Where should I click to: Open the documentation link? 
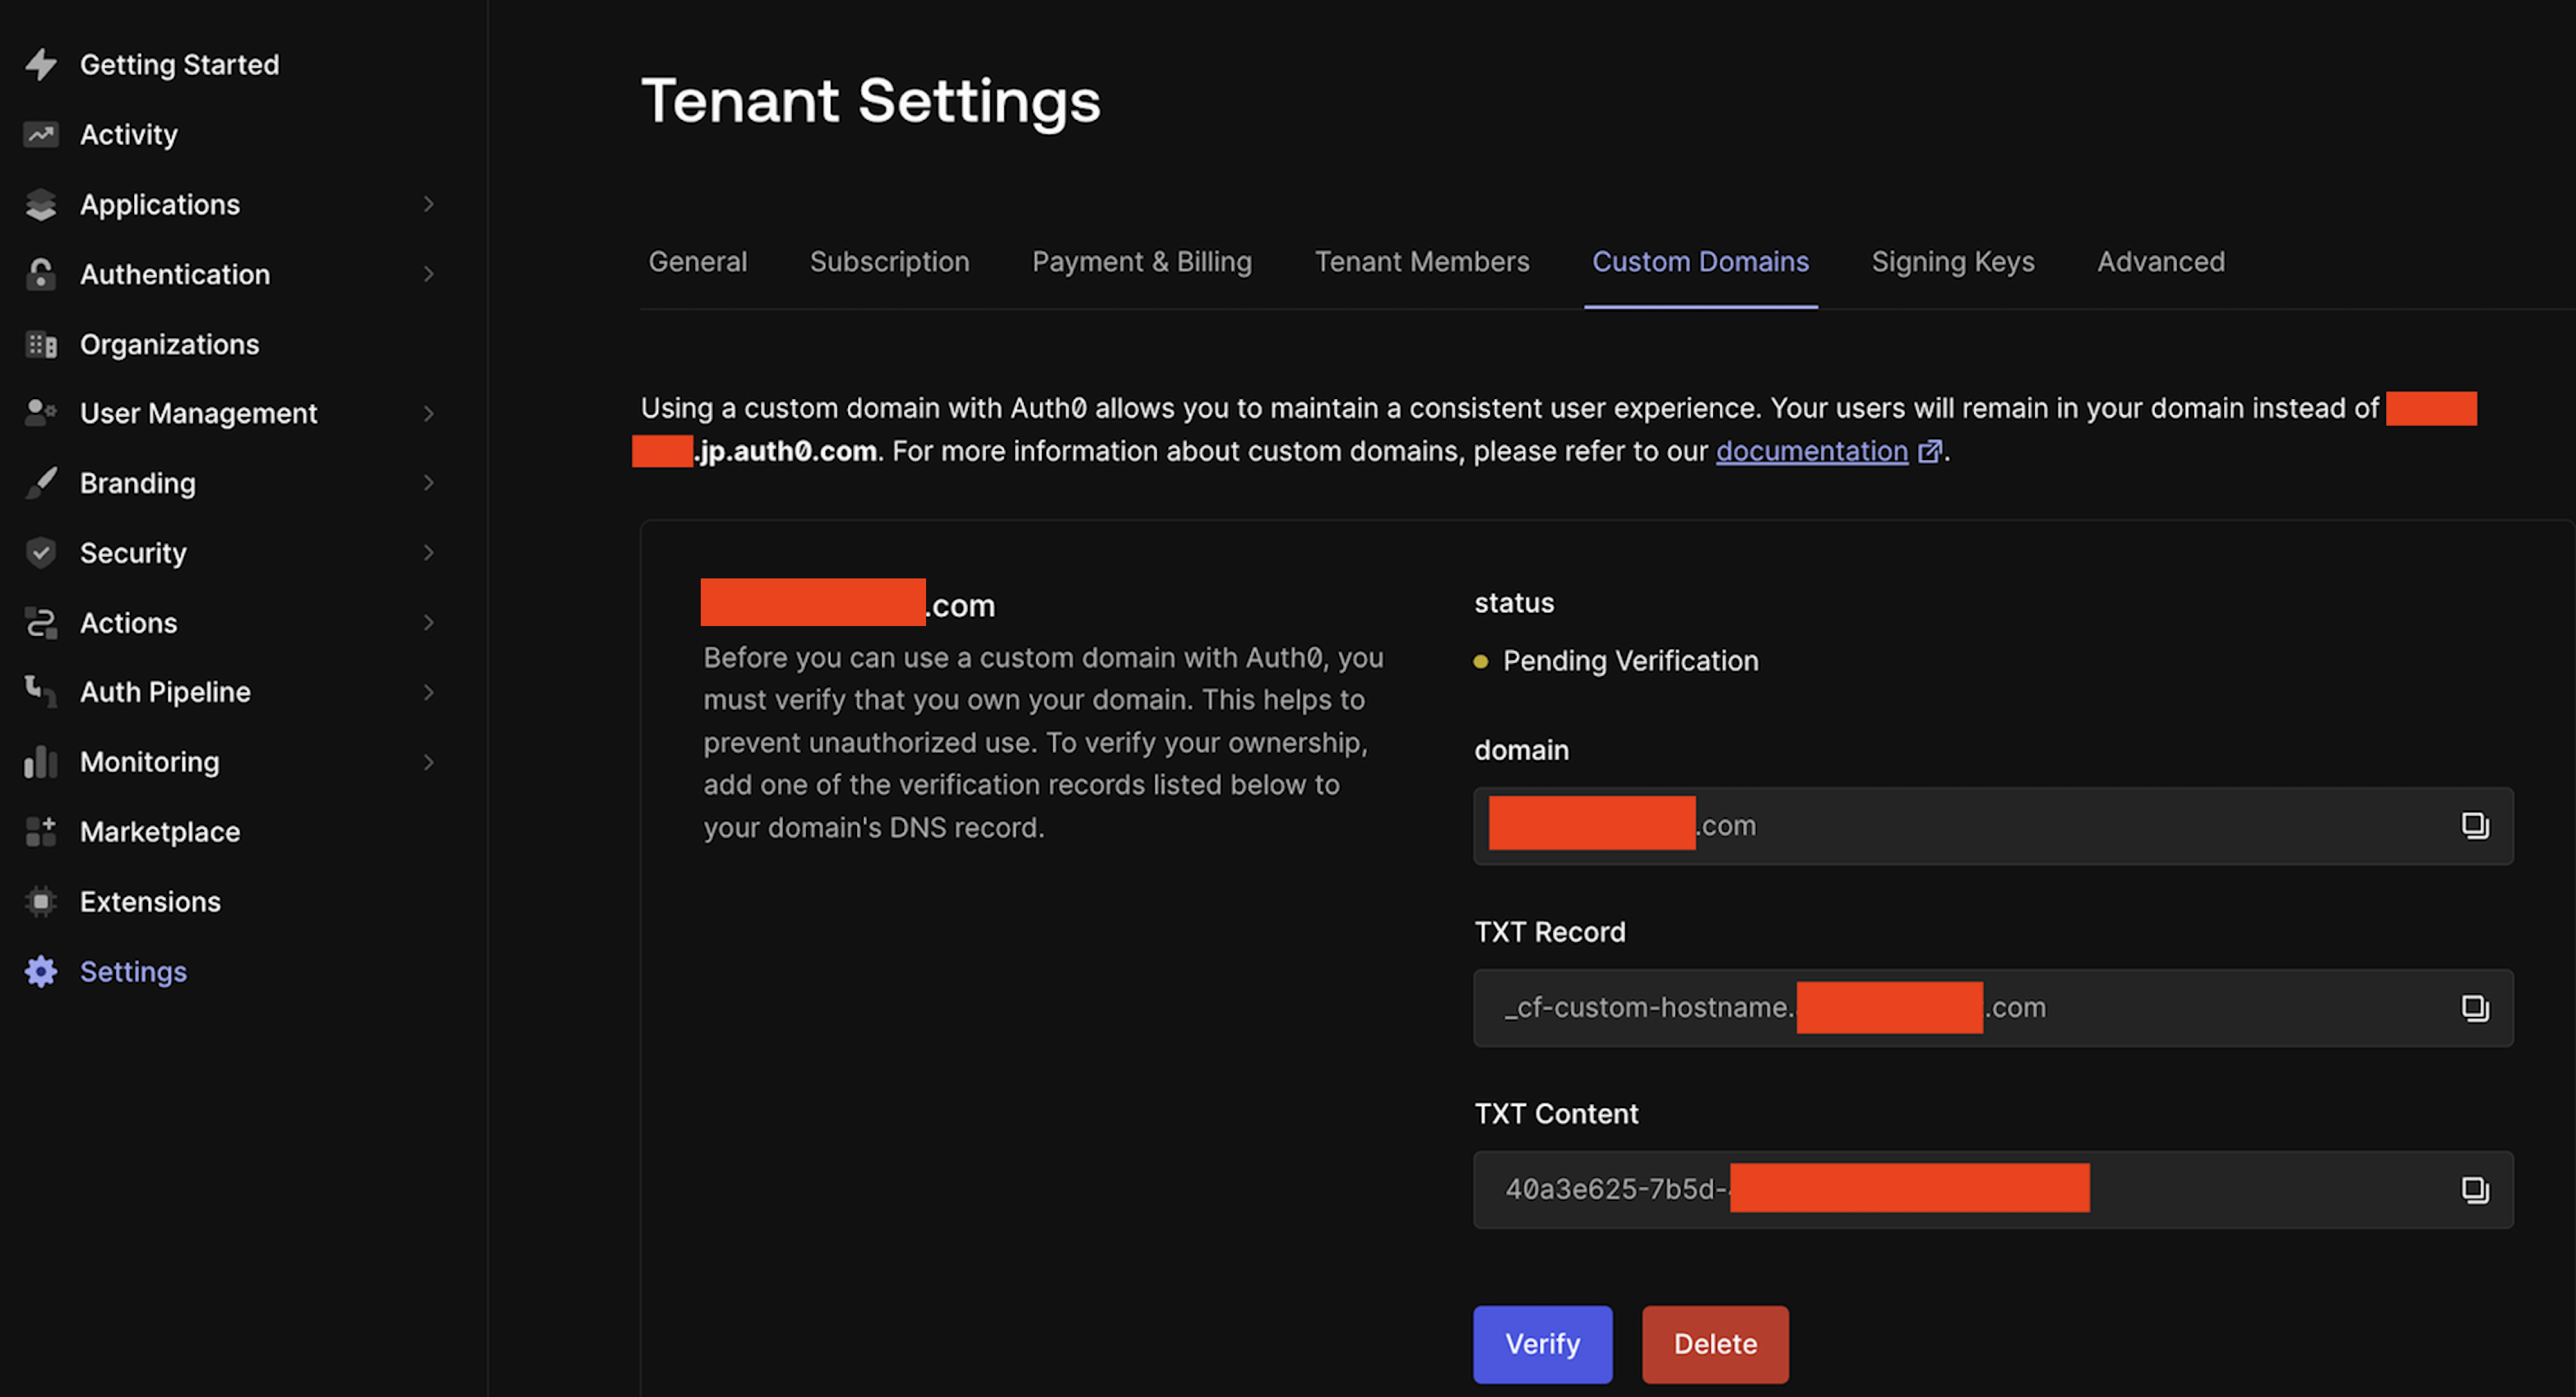point(1812,452)
